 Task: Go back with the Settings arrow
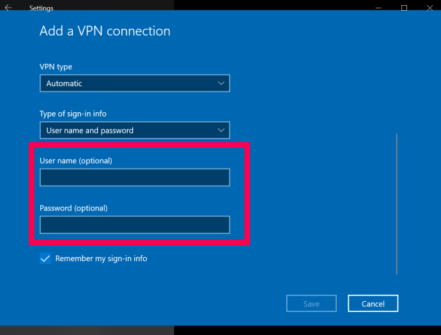(8, 8)
